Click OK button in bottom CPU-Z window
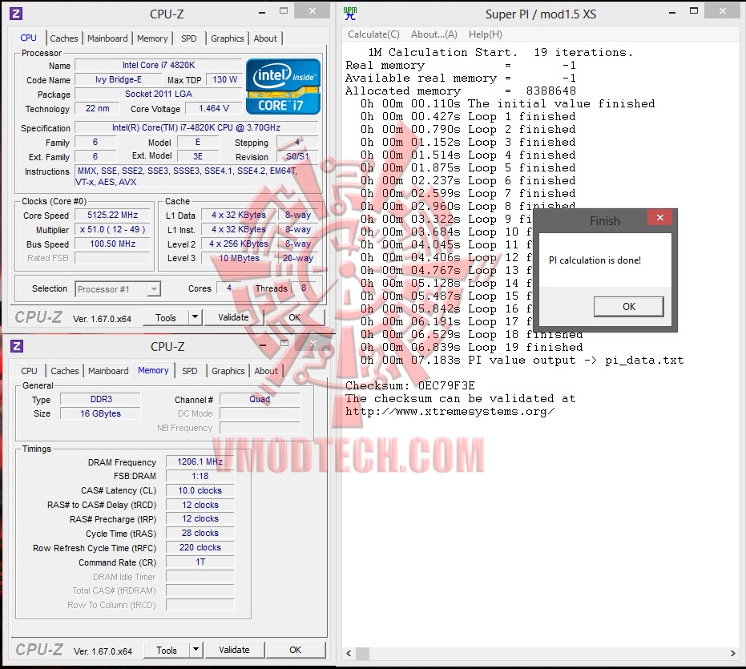 click(x=296, y=650)
